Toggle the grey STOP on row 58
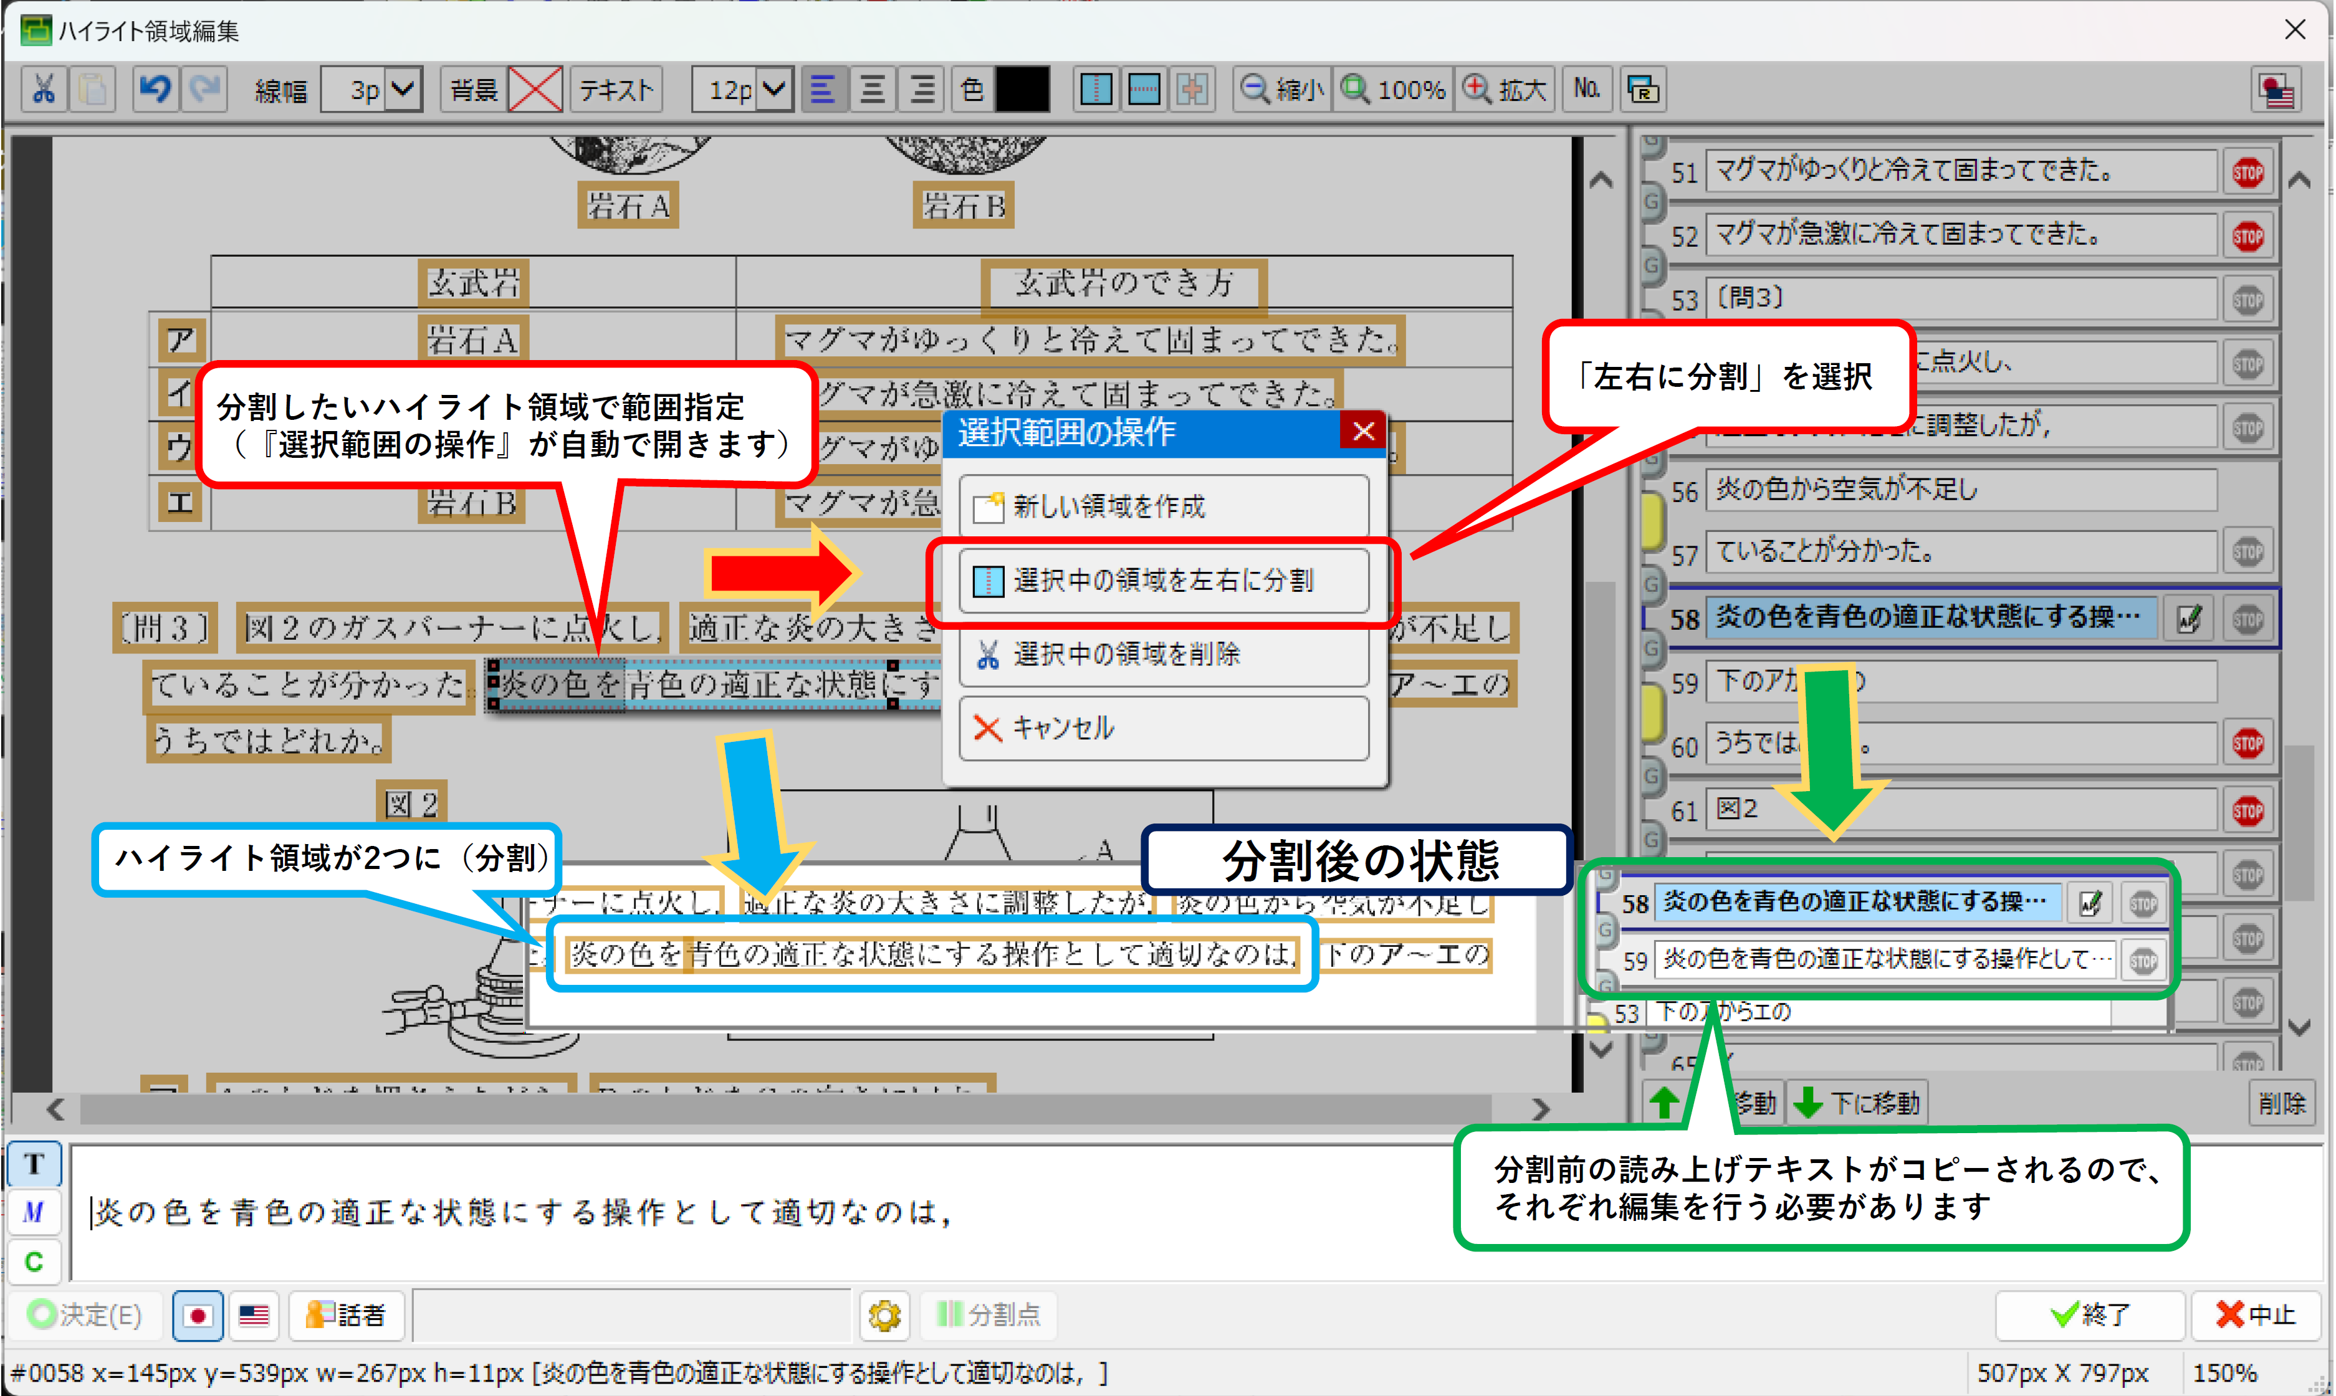 (2247, 619)
